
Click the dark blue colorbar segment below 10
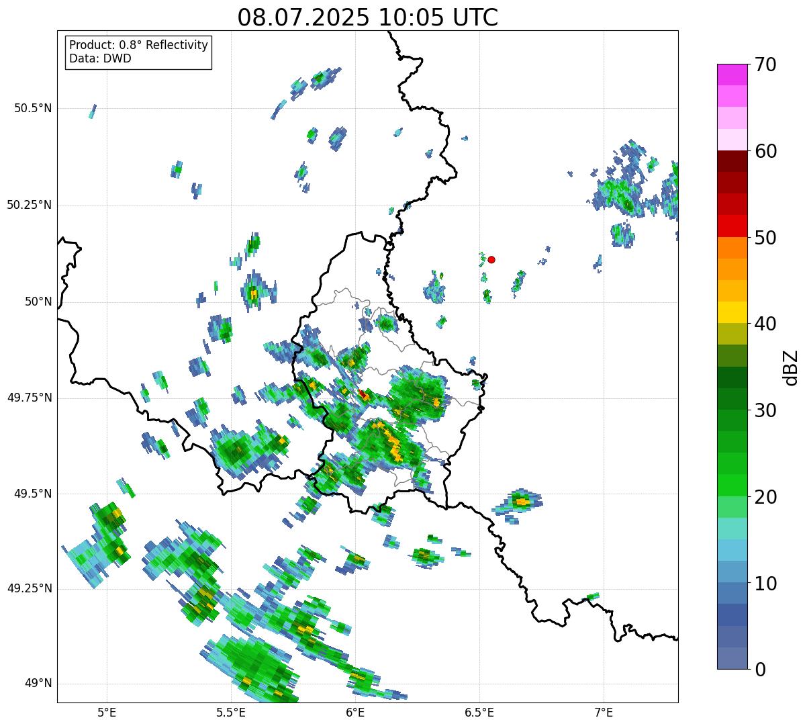pyautogui.click(x=732, y=615)
